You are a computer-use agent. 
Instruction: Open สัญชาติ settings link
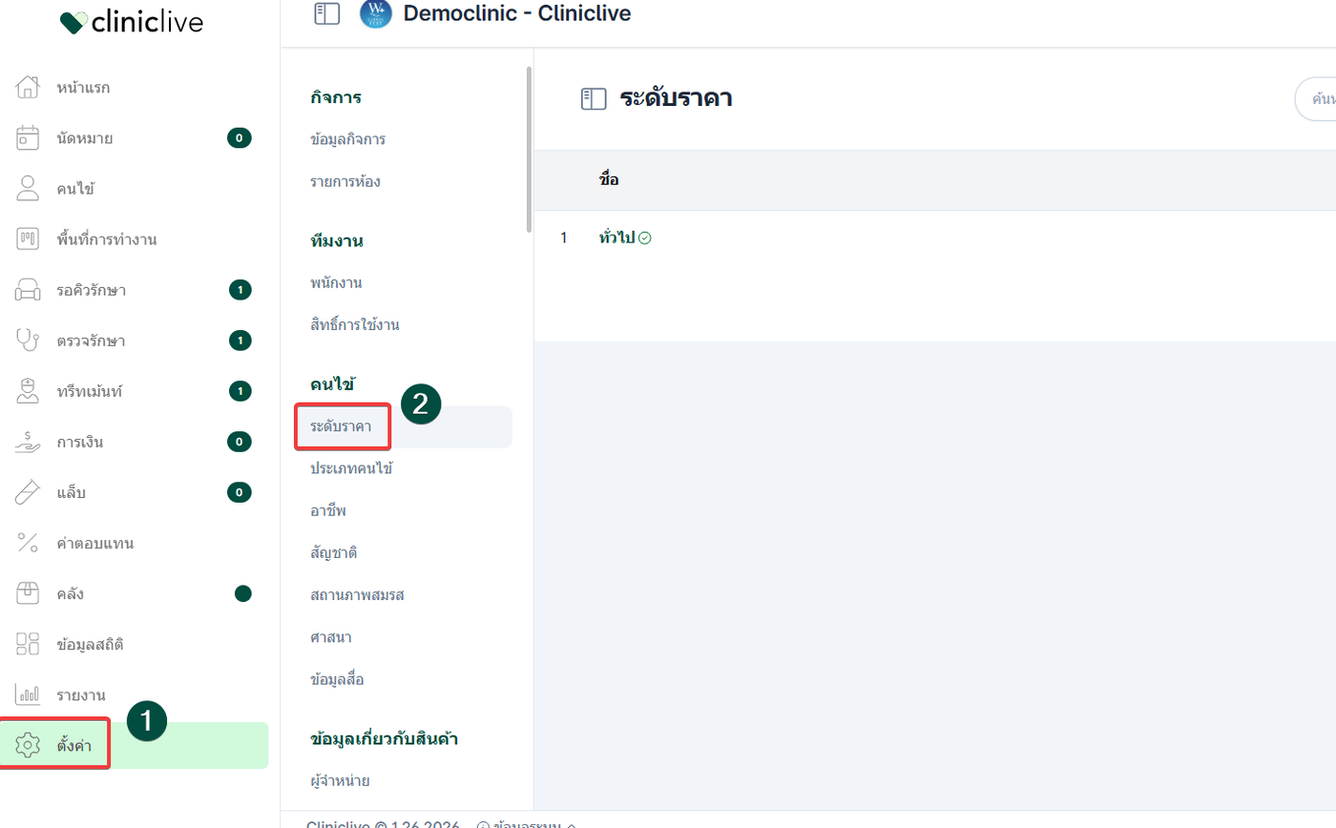[x=334, y=552]
